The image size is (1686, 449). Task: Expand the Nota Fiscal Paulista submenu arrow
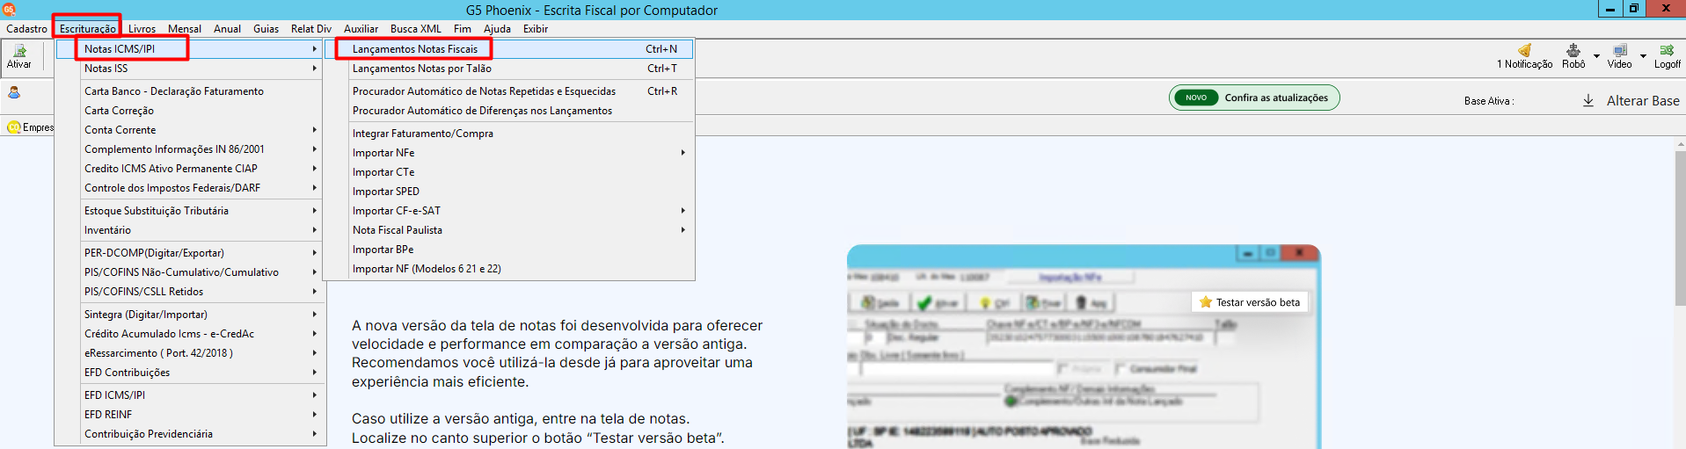pyautogui.click(x=682, y=230)
